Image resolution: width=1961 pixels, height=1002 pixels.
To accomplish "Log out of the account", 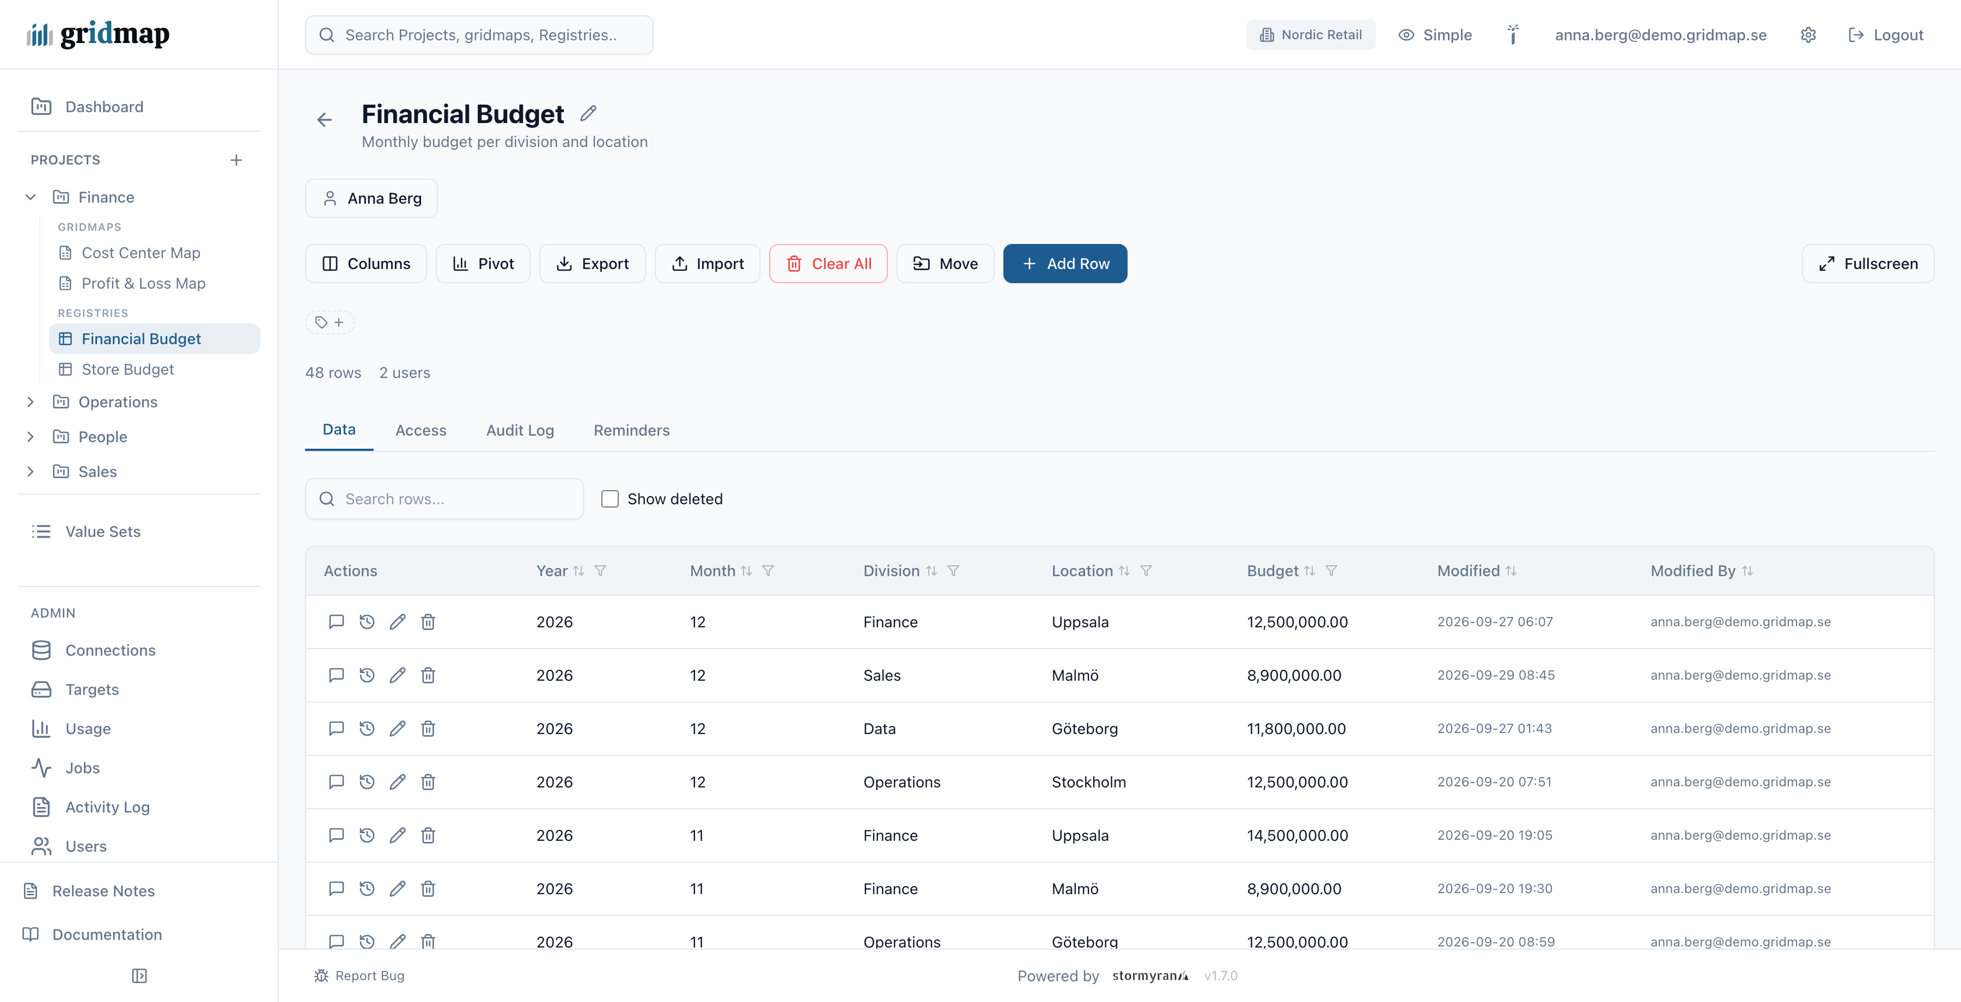I will (x=1886, y=35).
